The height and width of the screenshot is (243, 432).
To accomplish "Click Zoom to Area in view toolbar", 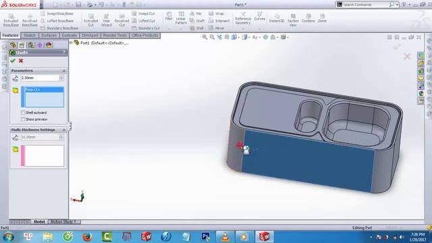I will [212, 37].
